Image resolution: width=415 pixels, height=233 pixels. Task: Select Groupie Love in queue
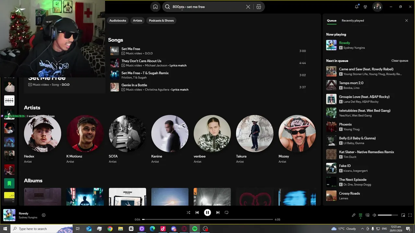367,99
